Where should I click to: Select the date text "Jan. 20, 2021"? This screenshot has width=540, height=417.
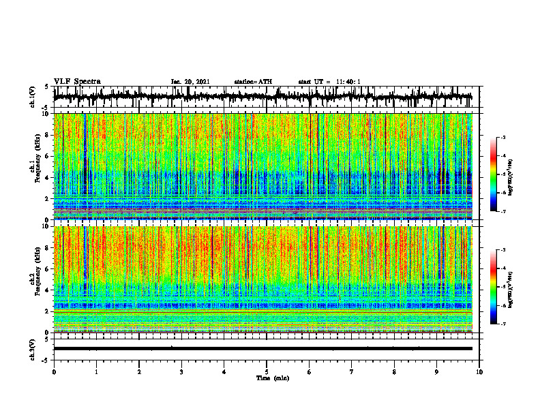pos(190,82)
